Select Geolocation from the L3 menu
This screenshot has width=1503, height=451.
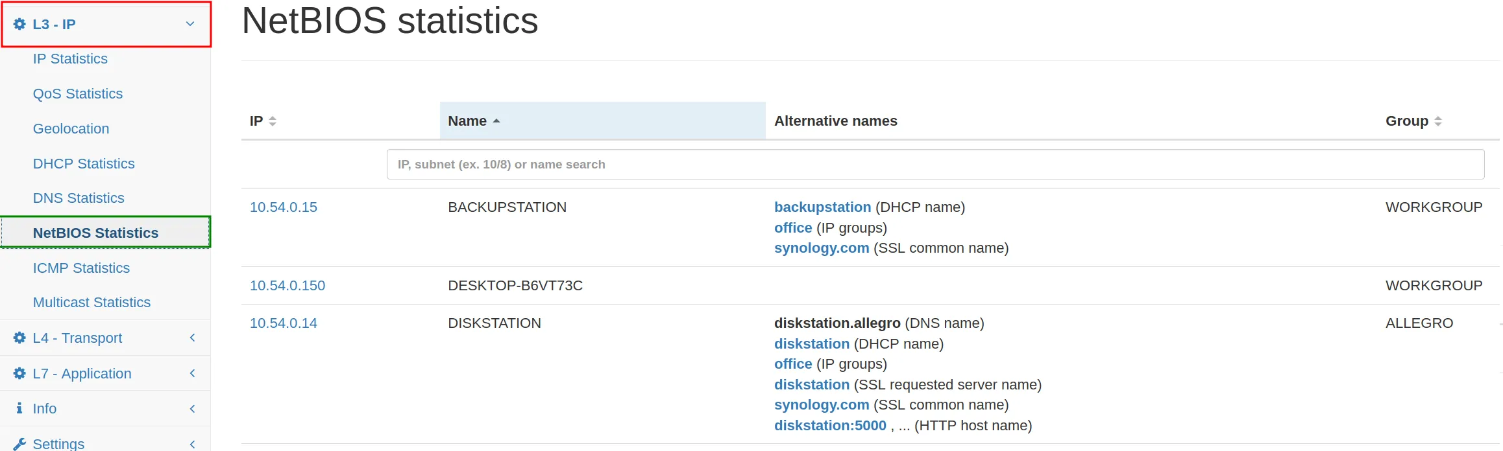click(71, 129)
